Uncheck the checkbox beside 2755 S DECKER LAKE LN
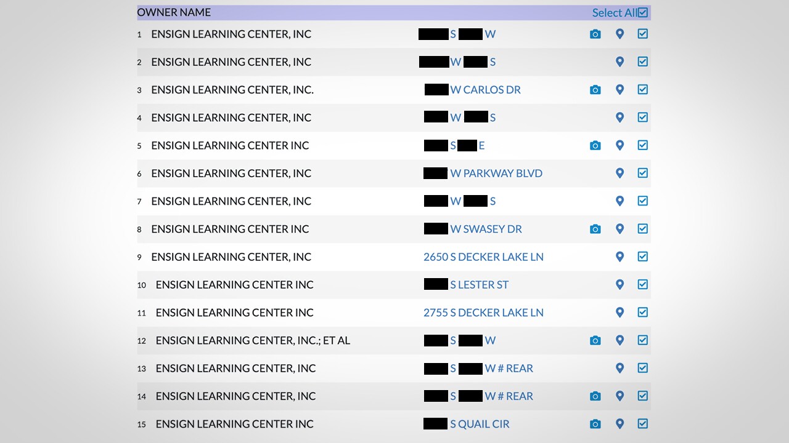This screenshot has height=443, width=789. click(642, 313)
